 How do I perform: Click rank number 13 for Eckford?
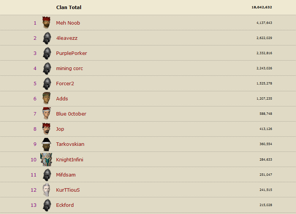coord(34,205)
